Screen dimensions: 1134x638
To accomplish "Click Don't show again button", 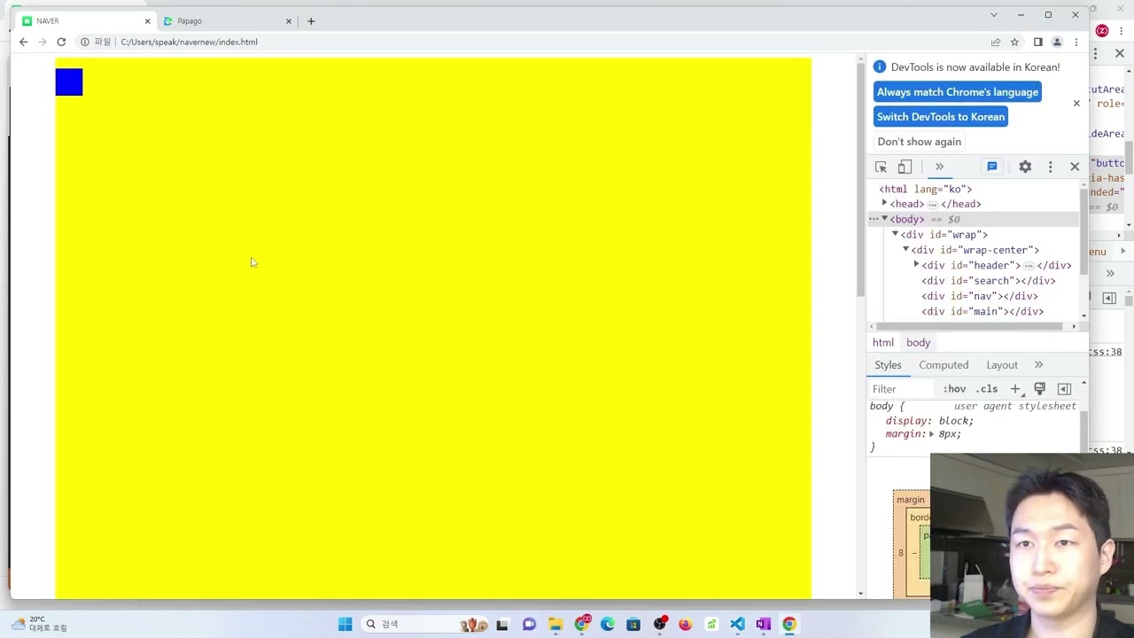I will [x=919, y=142].
